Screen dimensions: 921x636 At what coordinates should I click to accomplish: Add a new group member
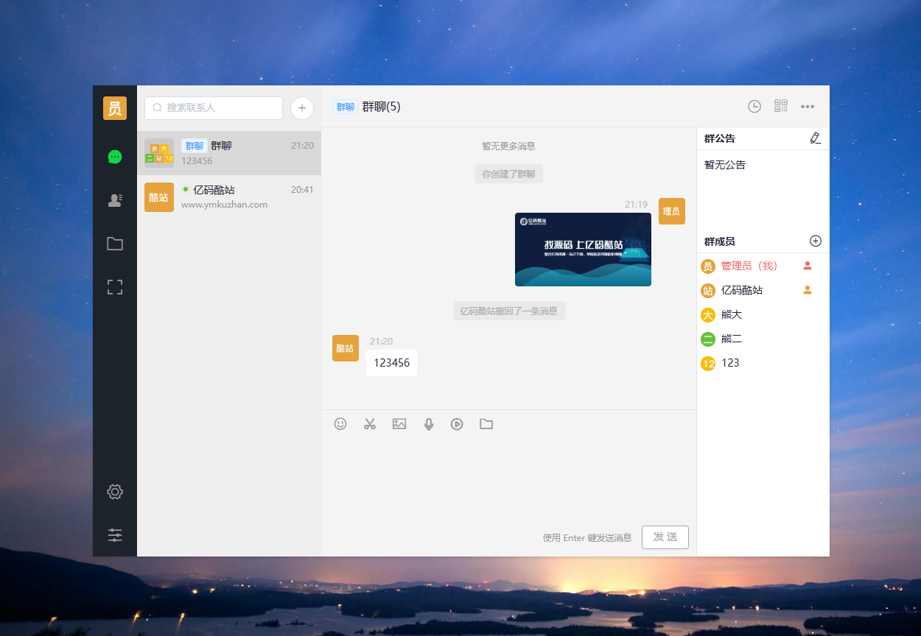click(816, 241)
